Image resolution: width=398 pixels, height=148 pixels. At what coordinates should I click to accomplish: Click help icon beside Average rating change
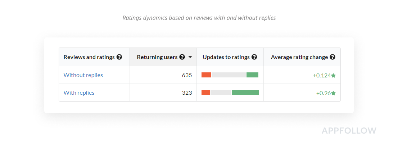click(x=333, y=57)
